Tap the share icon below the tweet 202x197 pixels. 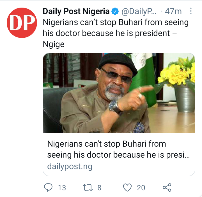click(x=167, y=187)
